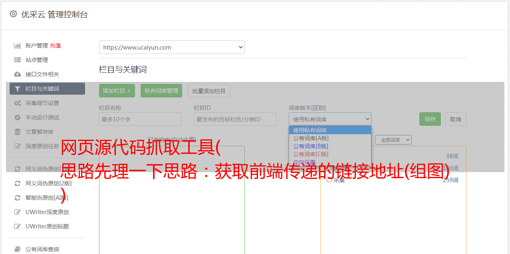This screenshot has width=510, height=254.
Task: Click the refresh icon for 同义词伪原创[2版]
Action: [x=17, y=183]
